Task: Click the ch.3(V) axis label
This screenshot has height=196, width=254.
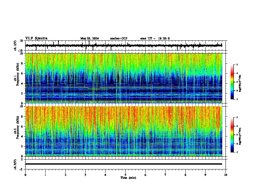Action: [x=15, y=165]
